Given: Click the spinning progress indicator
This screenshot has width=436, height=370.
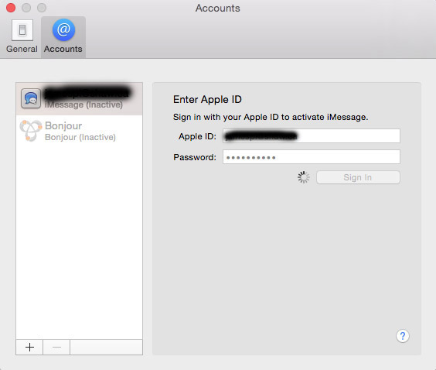Looking at the screenshot, I should [x=303, y=177].
